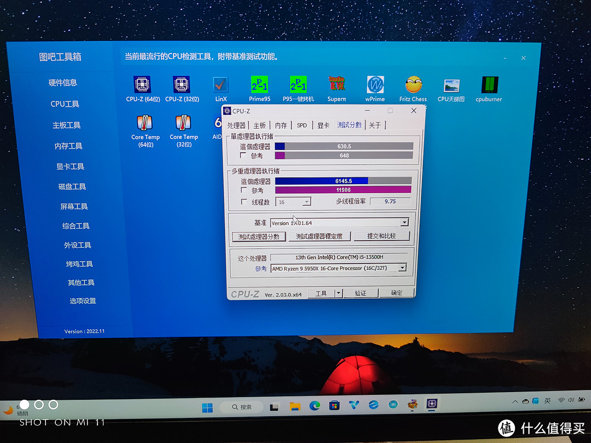Switch to the 主板 tab

pyautogui.click(x=259, y=125)
